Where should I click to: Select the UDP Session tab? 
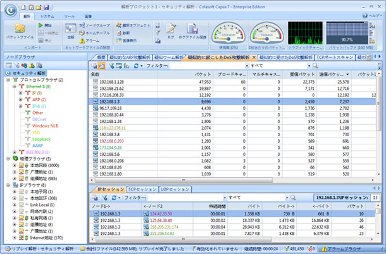click(x=175, y=189)
